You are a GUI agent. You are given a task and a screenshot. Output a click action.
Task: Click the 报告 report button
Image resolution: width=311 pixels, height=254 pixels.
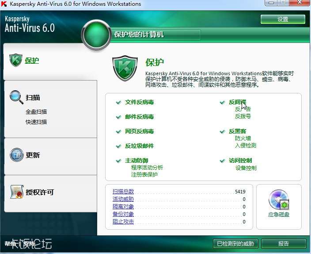click(283, 244)
